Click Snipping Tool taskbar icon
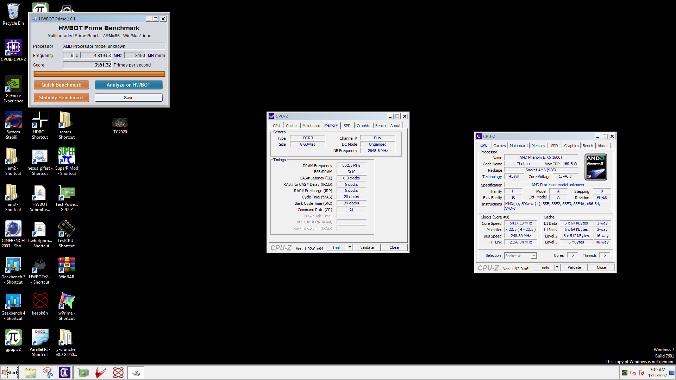Image resolution: width=676 pixels, height=380 pixels. [x=48, y=373]
